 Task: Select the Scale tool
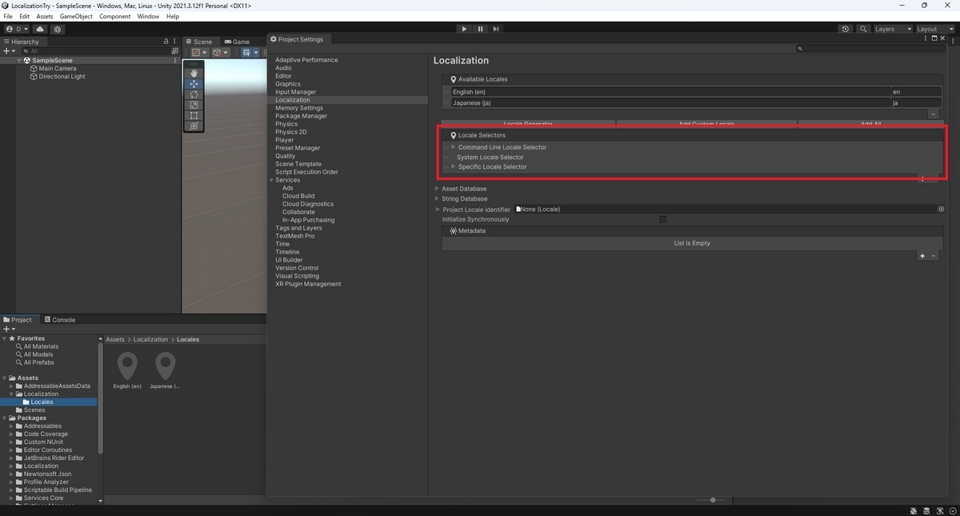pos(193,104)
